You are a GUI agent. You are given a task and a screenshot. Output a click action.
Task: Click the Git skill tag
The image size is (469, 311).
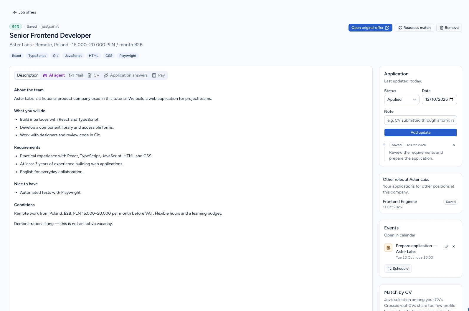click(55, 56)
